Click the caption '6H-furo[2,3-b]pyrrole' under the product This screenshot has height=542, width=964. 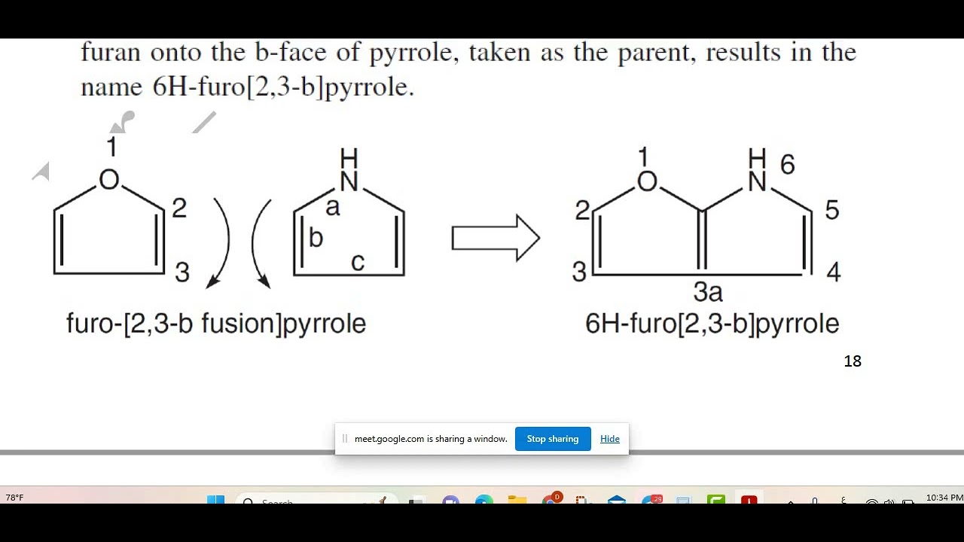pyautogui.click(x=712, y=324)
